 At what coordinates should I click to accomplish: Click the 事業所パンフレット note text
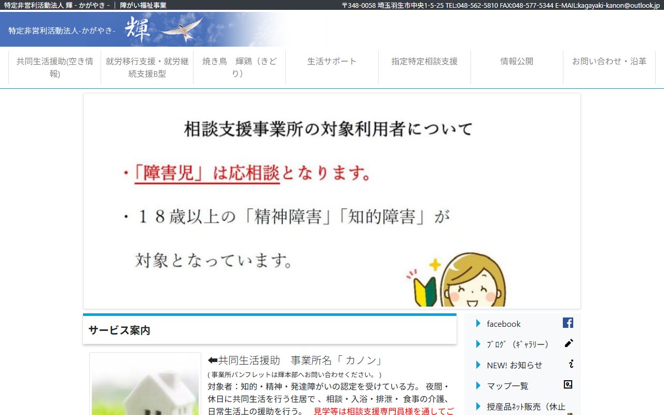click(295, 375)
